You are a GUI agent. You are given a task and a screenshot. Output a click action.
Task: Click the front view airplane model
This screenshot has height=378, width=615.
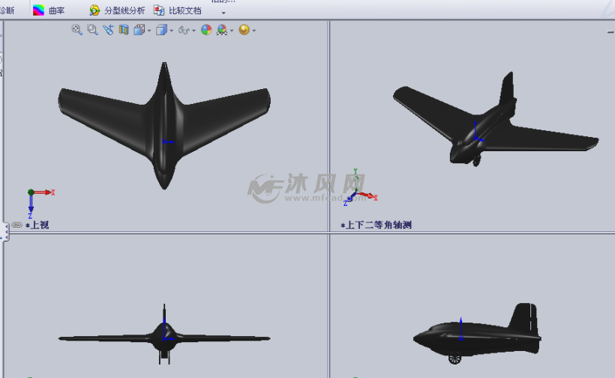tap(164, 335)
